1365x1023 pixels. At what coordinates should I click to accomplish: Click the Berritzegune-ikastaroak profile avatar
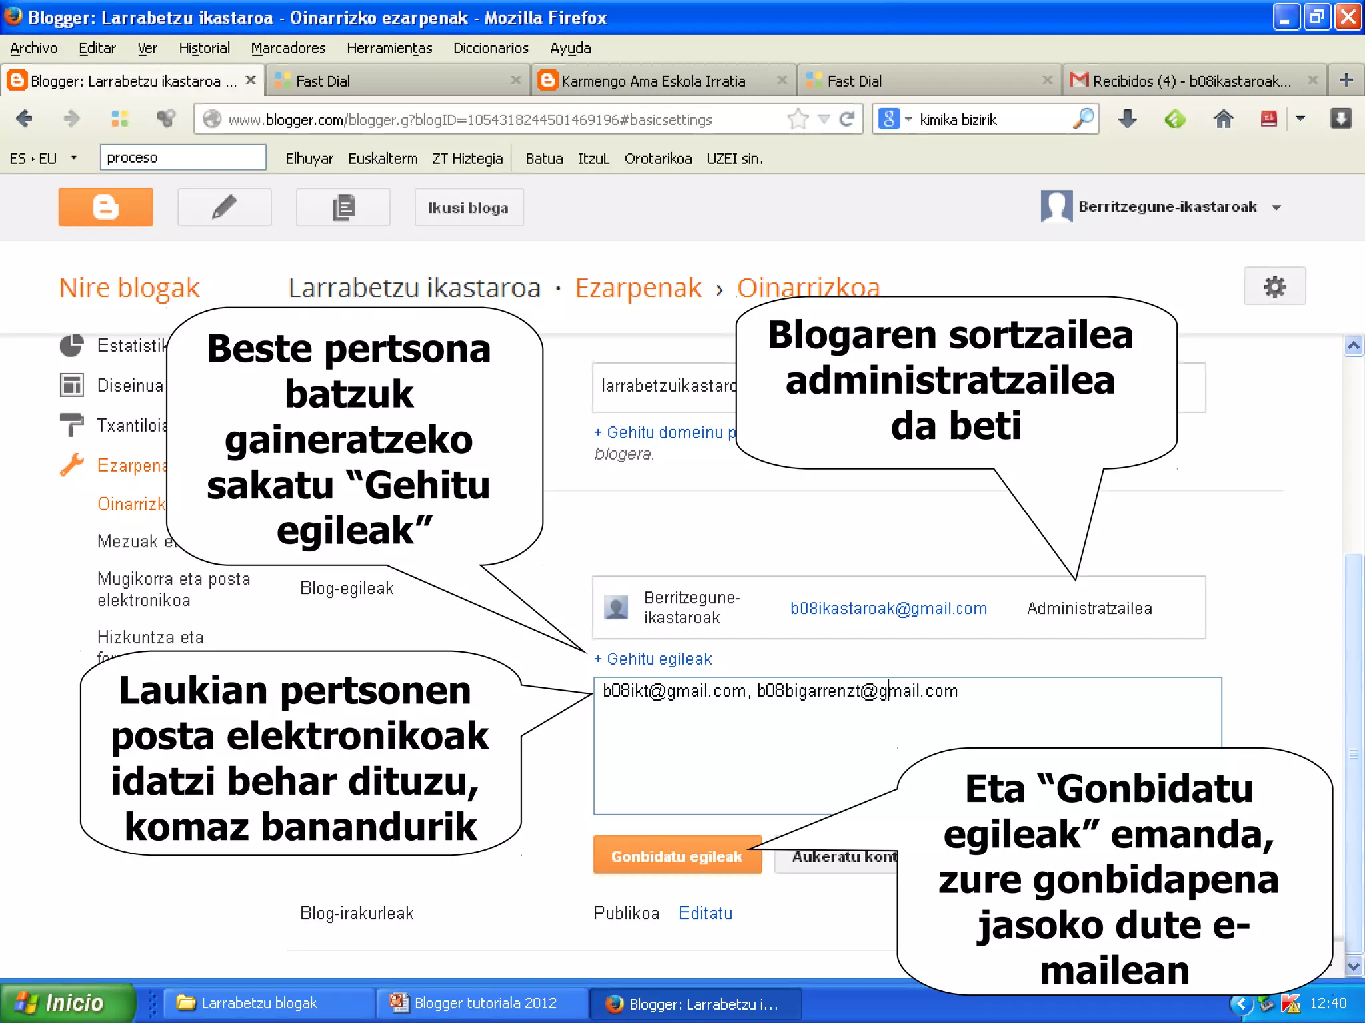[x=1056, y=206]
